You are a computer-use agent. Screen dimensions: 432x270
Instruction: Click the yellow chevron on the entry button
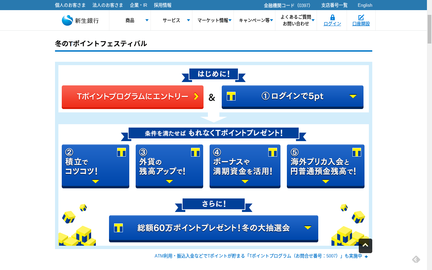[196, 97]
